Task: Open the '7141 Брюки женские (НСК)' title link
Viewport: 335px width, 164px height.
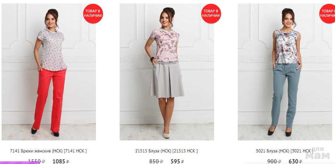Action: pyautogui.click(x=49, y=151)
